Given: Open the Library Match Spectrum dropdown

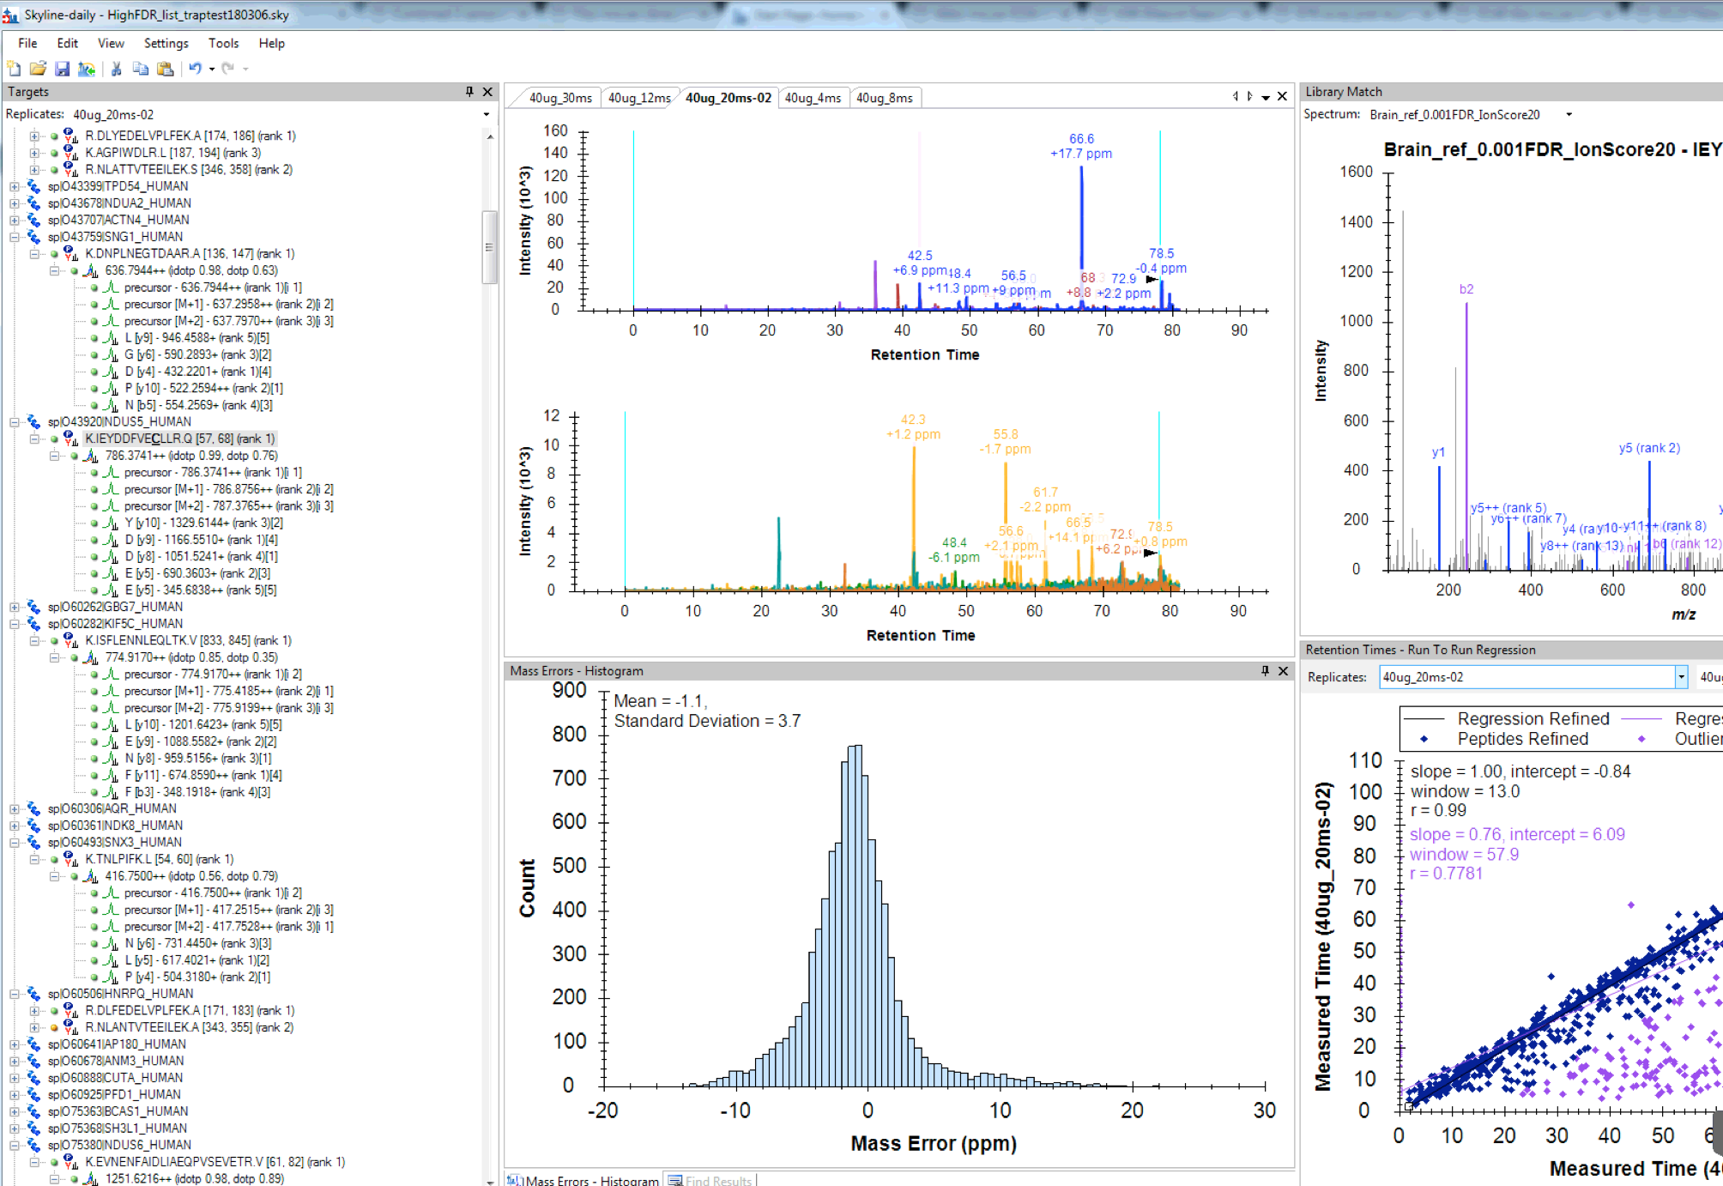Looking at the screenshot, I should (x=1569, y=114).
